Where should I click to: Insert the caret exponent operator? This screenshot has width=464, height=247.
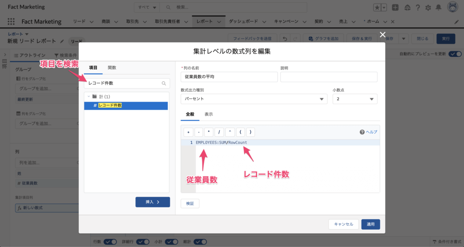pos(230,132)
